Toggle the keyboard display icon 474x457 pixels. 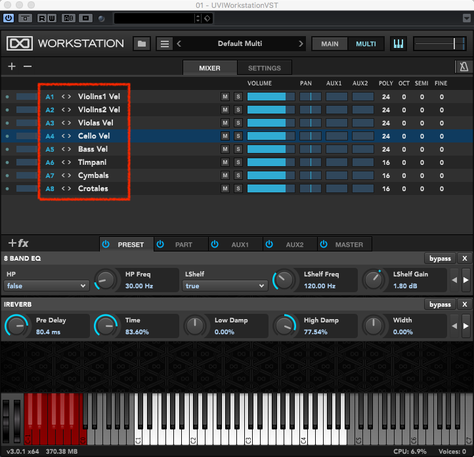pyautogui.click(x=399, y=44)
